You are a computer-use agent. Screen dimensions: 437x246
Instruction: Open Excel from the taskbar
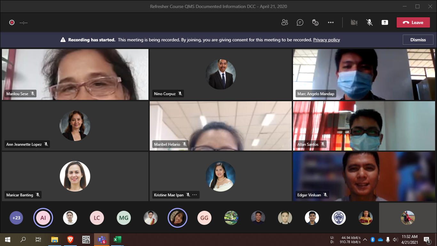(117, 239)
